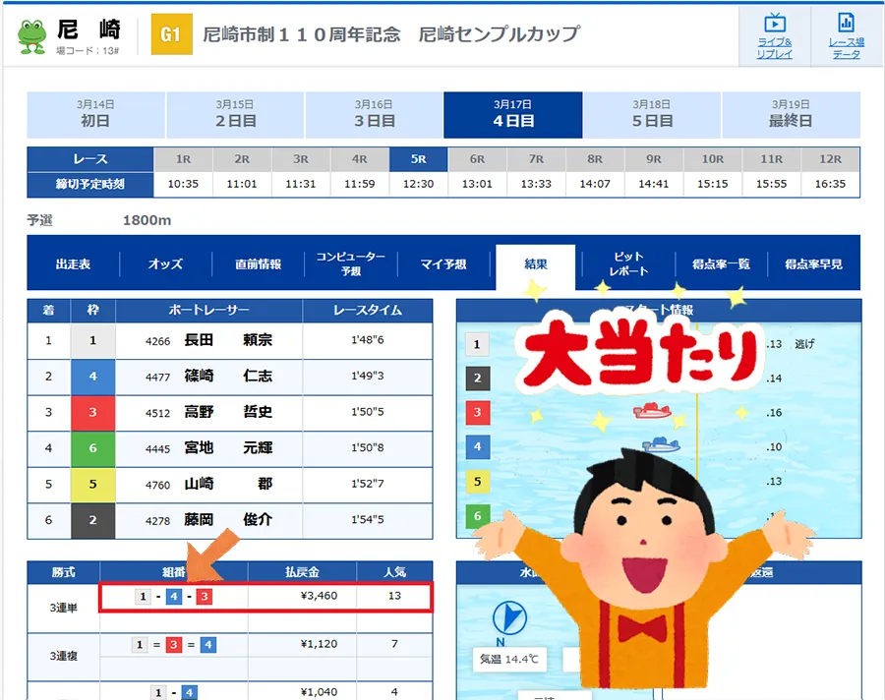Select race 6R in race row
Image resolution: width=885 pixels, height=700 pixels.
(477, 158)
